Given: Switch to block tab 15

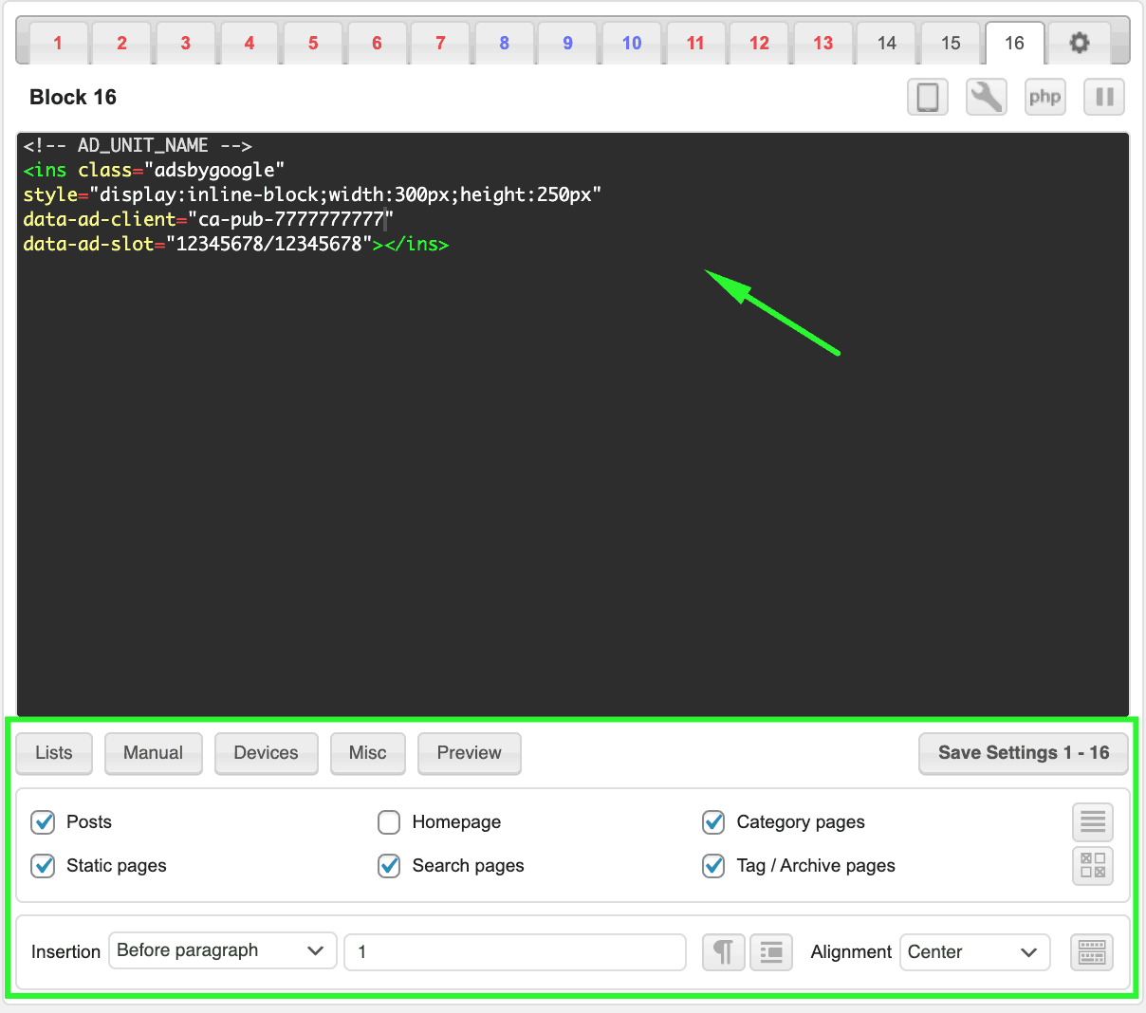Looking at the screenshot, I should pos(951,44).
